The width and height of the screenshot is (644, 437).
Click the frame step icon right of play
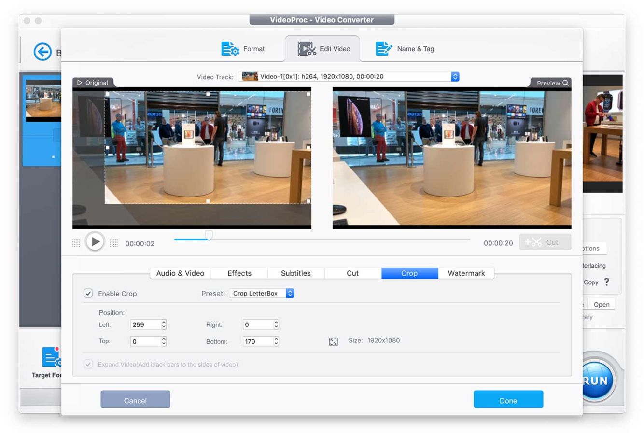point(114,243)
